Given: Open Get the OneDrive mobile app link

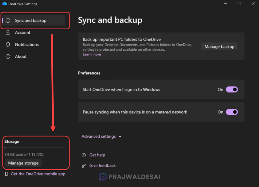Looking at the screenshot, I should coord(38,174).
